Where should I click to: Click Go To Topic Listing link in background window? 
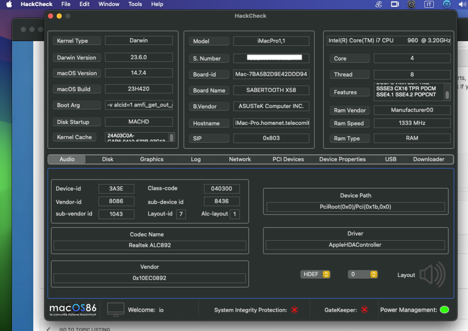84,329
